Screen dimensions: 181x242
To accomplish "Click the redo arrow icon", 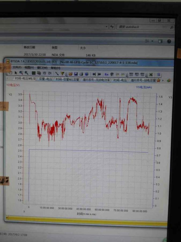I will tap(50, 73).
